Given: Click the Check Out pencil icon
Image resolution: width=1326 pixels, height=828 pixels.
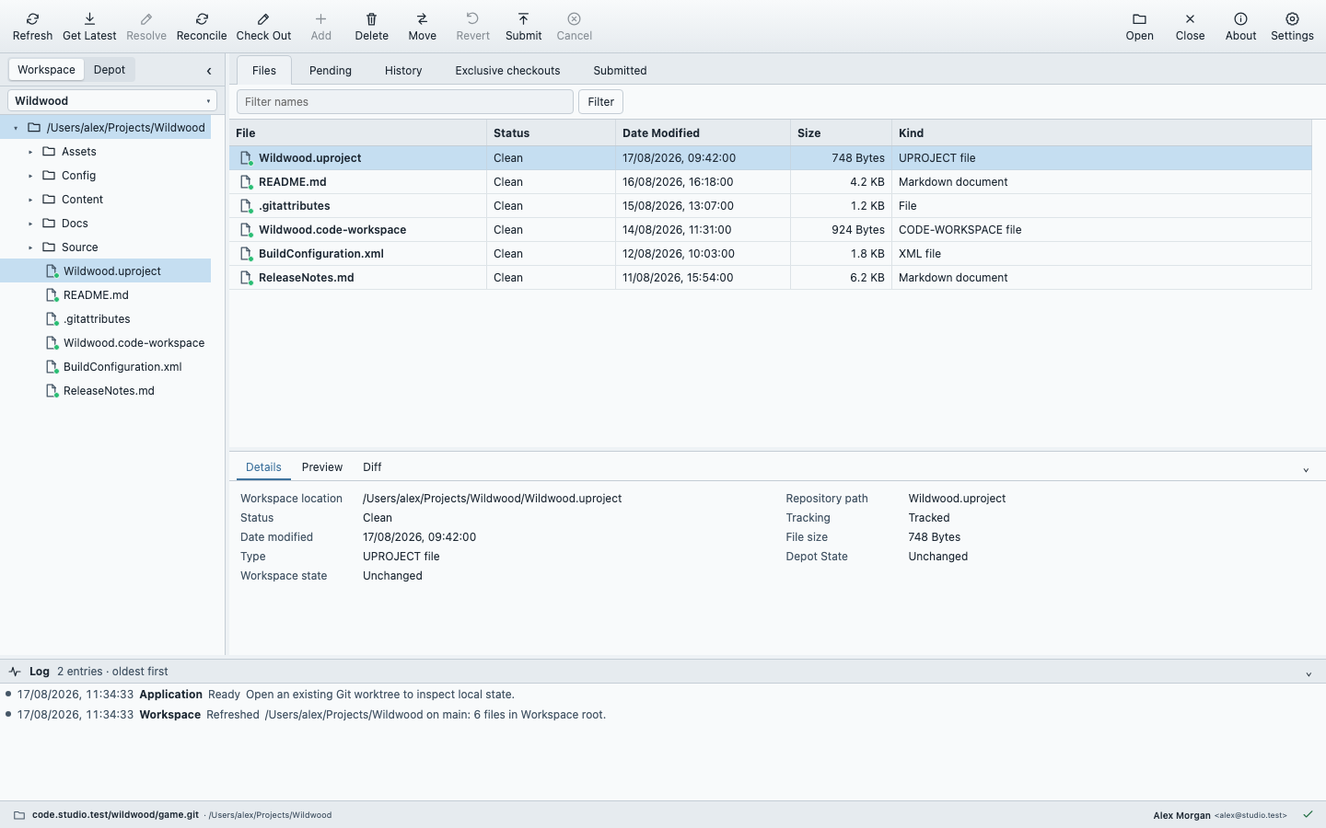Looking at the screenshot, I should (263, 18).
